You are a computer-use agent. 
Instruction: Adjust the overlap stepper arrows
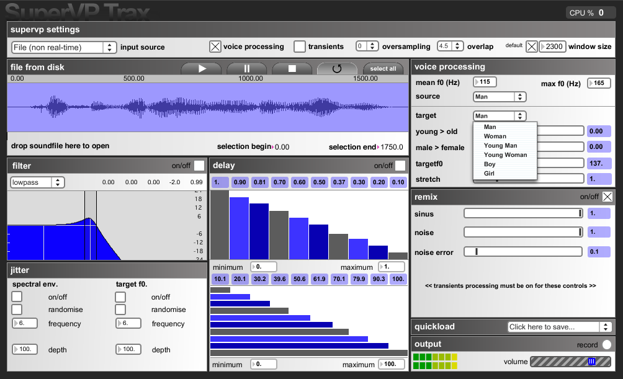457,46
